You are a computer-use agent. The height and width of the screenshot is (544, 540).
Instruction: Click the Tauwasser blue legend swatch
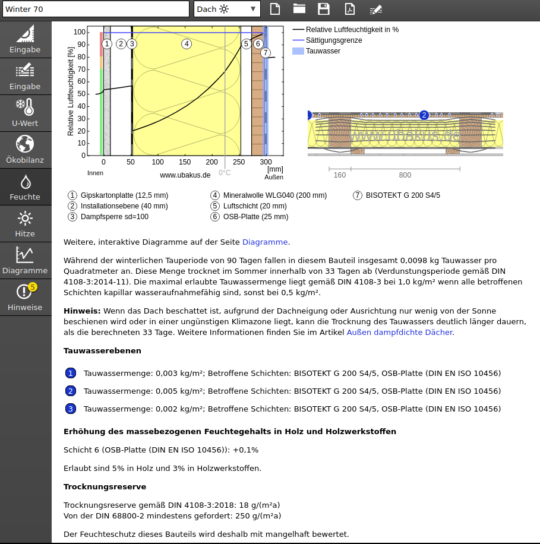298,51
